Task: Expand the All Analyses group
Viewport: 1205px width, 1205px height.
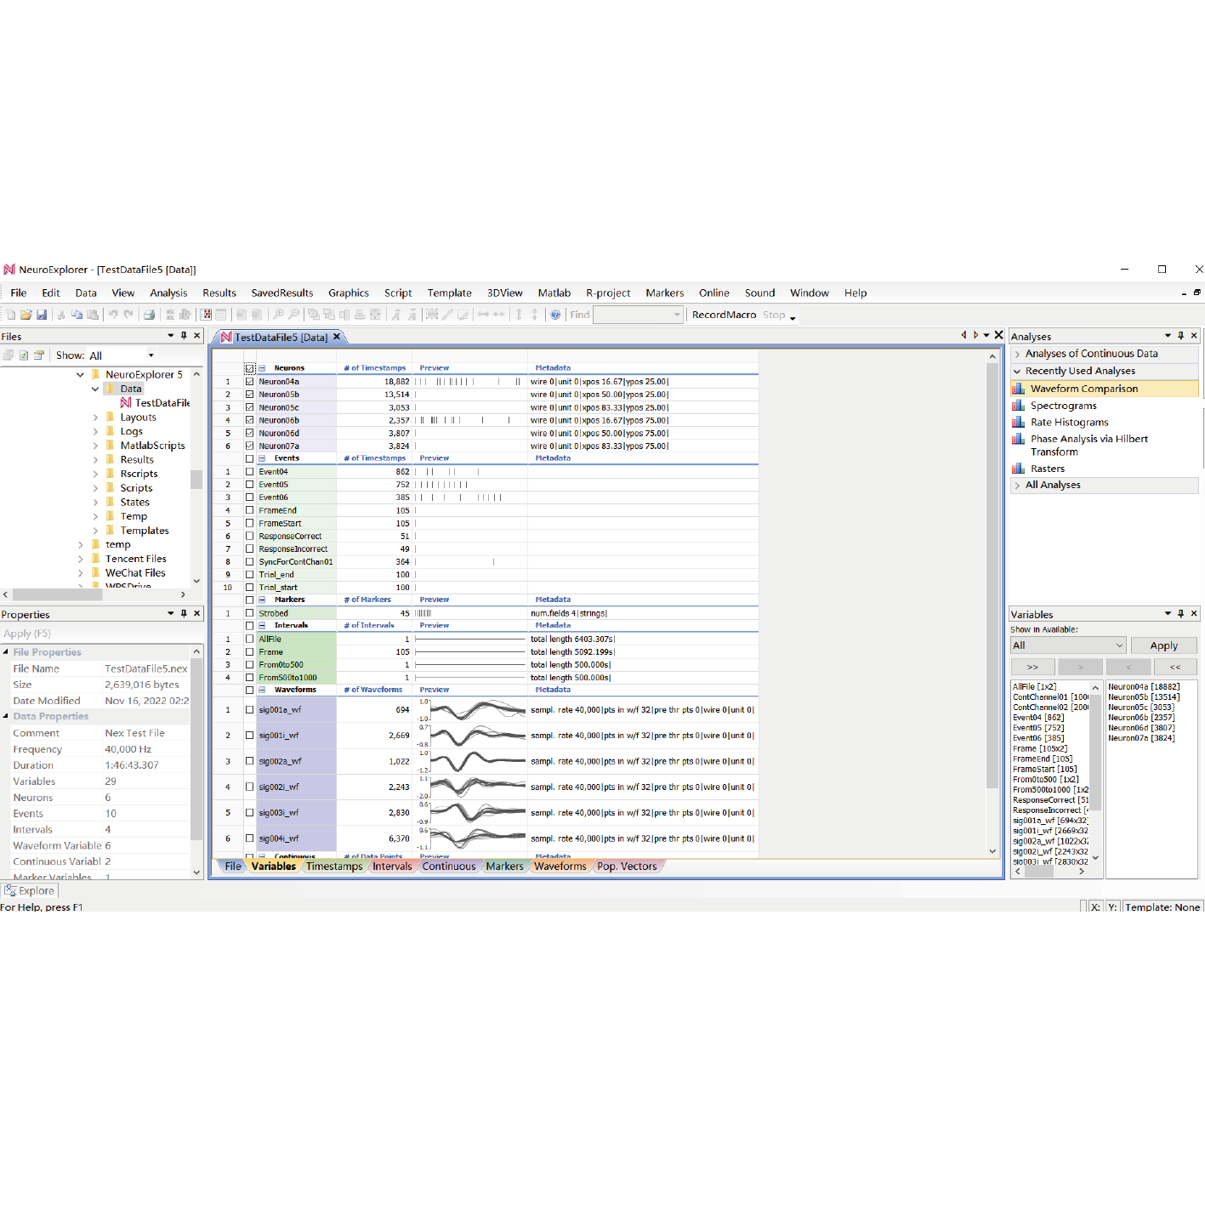Action: 1017,485
